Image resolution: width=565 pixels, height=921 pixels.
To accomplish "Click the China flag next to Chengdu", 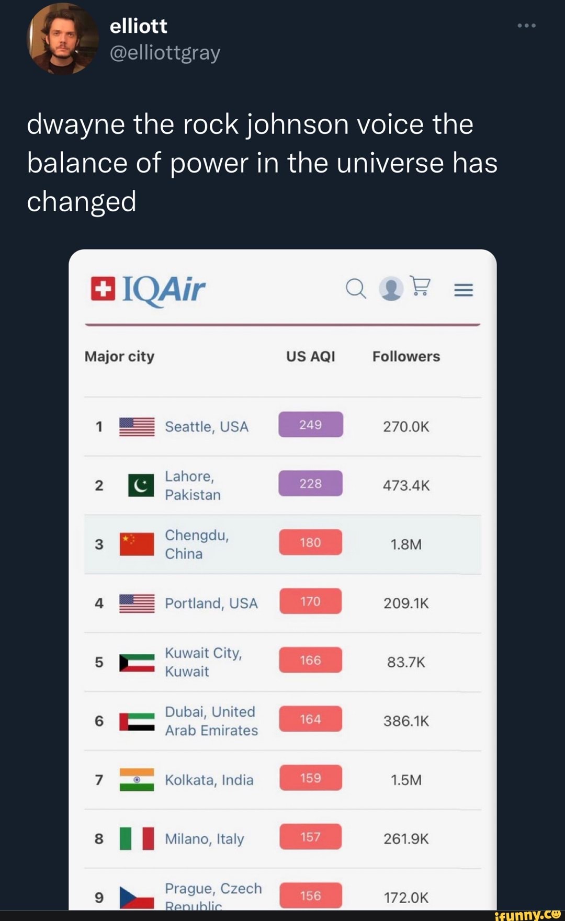I will pyautogui.click(x=137, y=544).
